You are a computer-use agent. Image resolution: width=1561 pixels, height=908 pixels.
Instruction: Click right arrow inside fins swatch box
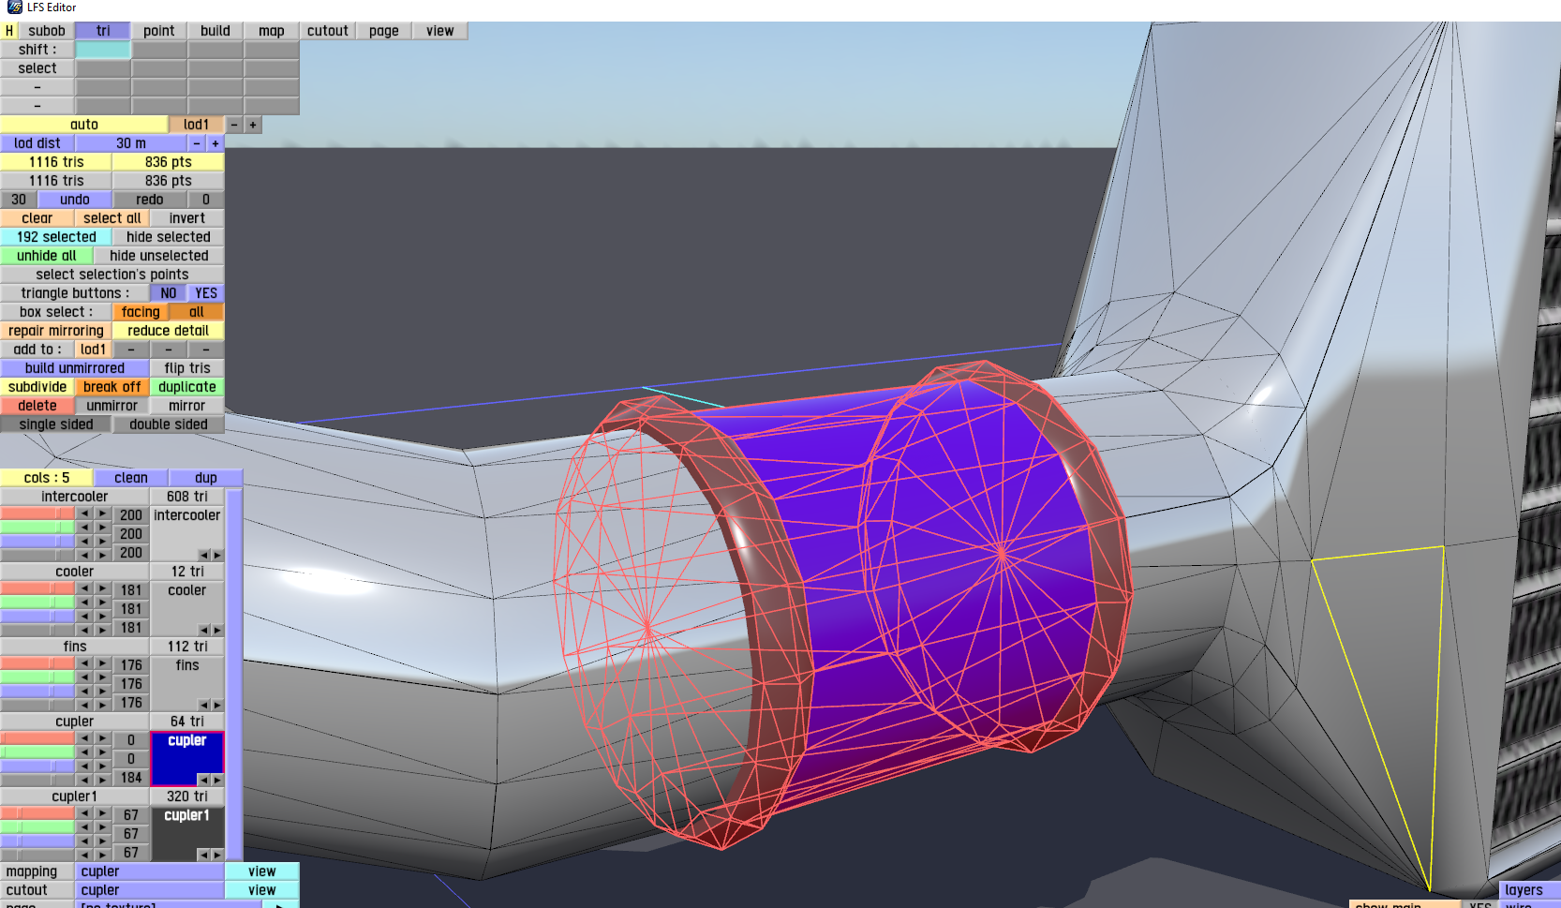tap(217, 705)
